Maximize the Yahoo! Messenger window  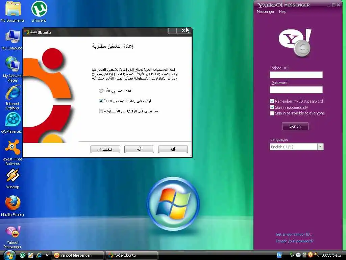(x=333, y=5)
